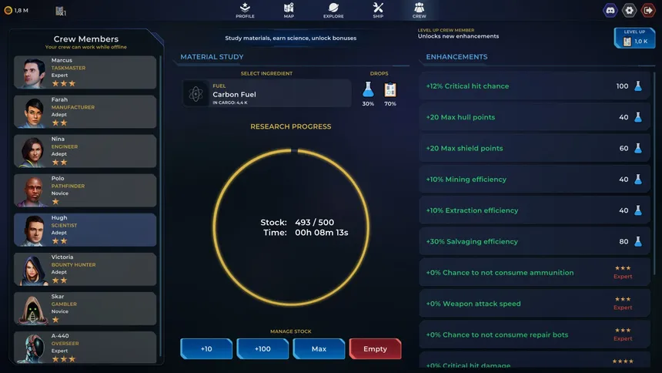Click the blueprint 70% drop icon
This screenshot has width=662, height=373.
tap(390, 89)
